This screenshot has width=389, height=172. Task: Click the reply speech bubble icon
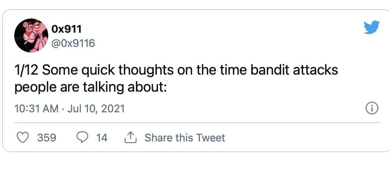point(82,138)
